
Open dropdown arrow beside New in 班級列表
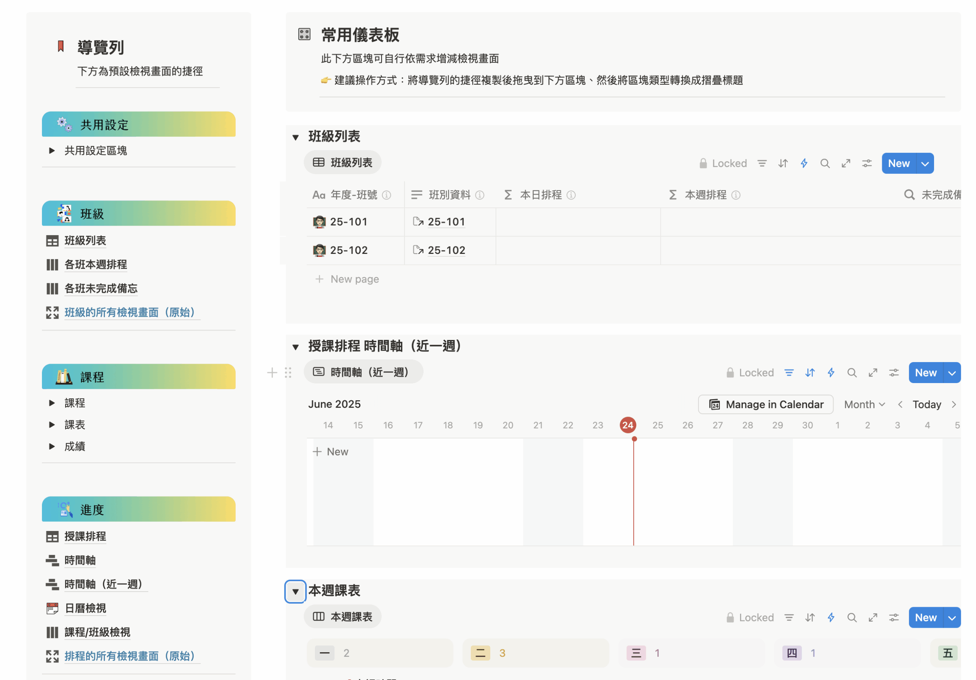coord(925,164)
